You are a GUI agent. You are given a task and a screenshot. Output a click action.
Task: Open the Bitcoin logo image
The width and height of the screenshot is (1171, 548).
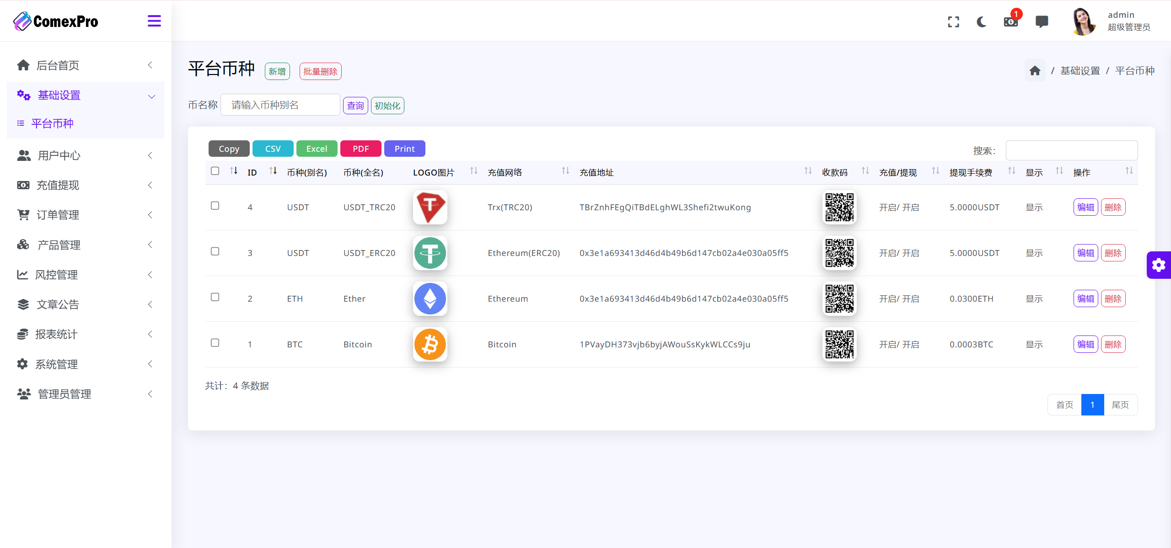coord(430,345)
